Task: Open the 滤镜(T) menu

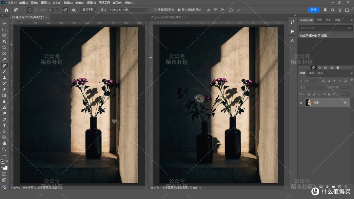Action: tap(80, 3)
